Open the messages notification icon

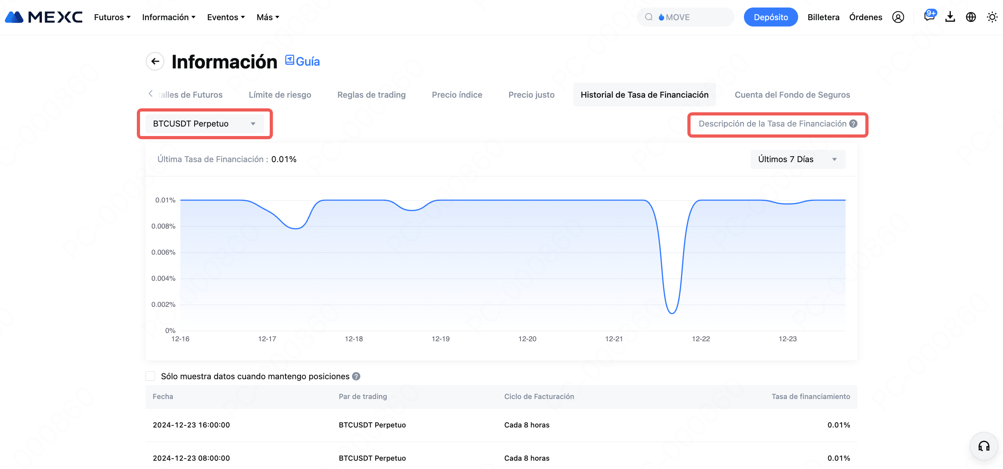(x=929, y=16)
